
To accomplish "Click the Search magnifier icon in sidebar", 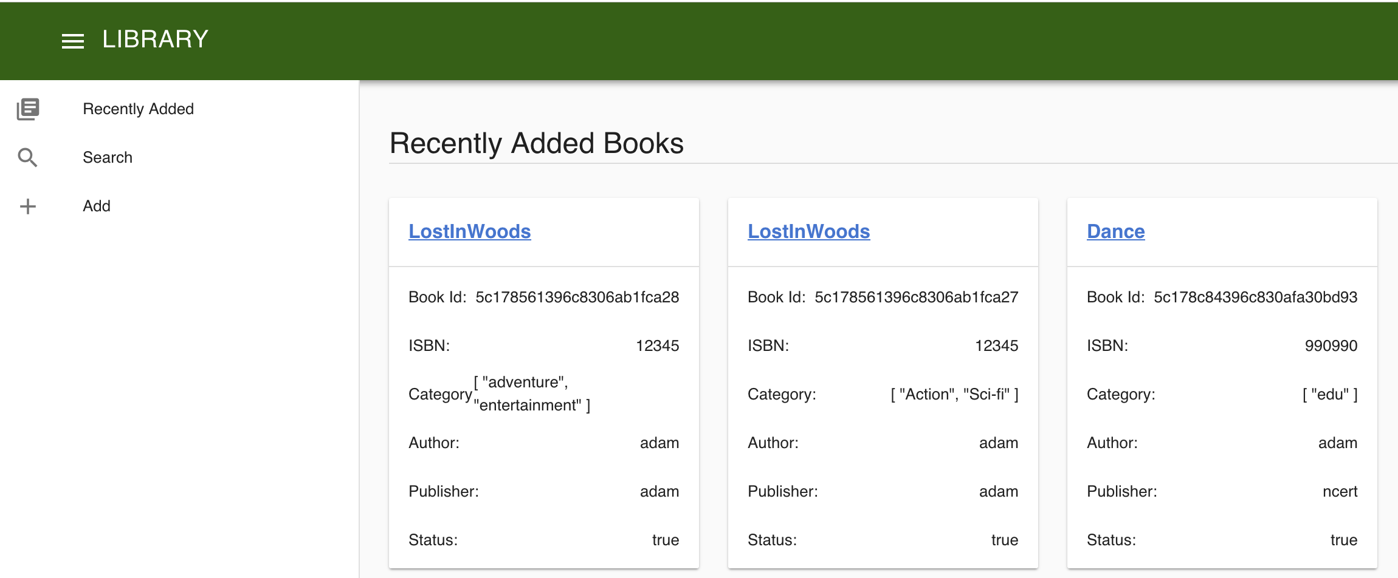I will point(28,158).
